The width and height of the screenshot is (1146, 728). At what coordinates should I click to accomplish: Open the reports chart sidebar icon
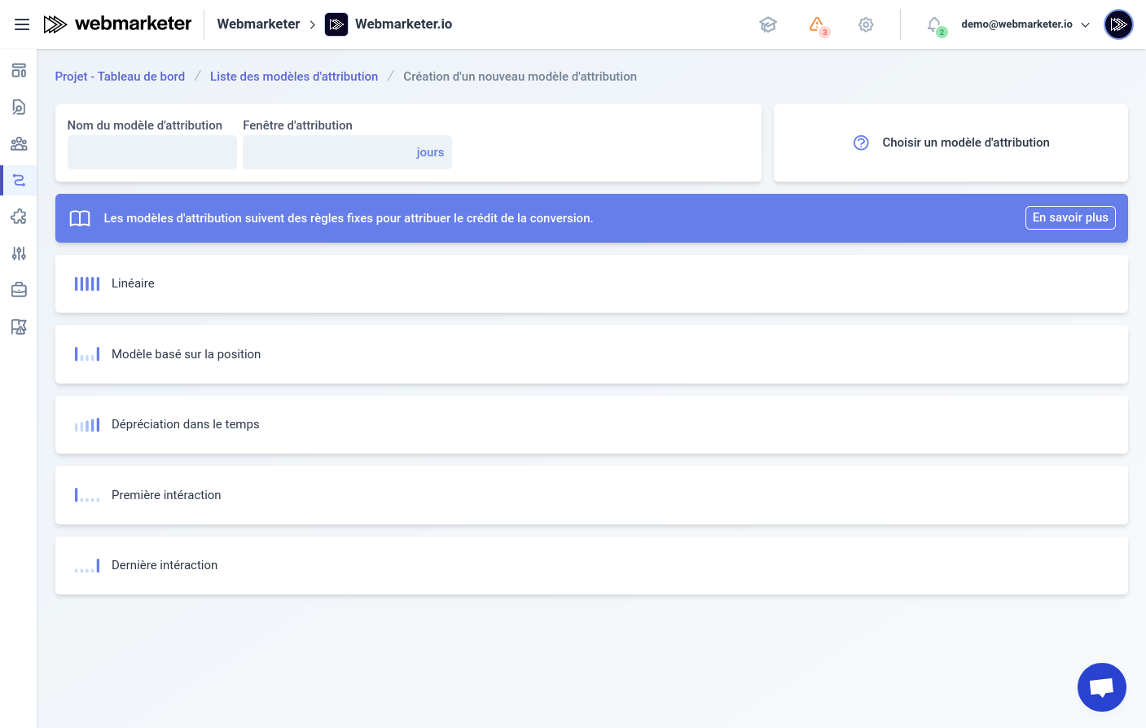pos(19,327)
